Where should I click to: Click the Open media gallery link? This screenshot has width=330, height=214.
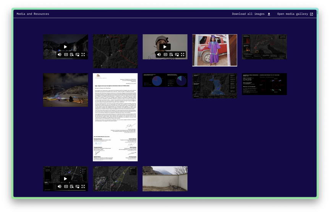coord(292,14)
